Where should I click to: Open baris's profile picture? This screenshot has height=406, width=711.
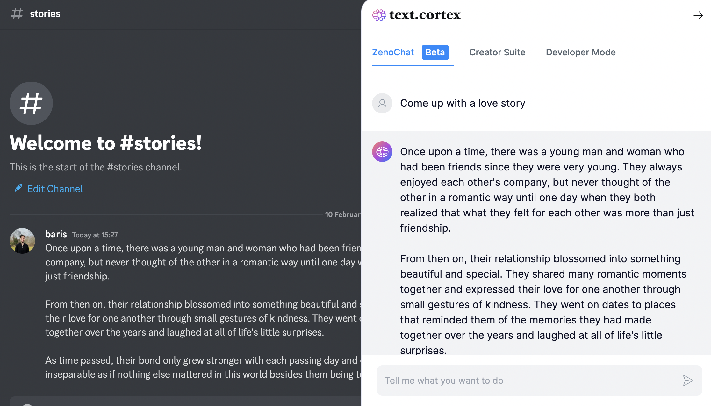pyautogui.click(x=22, y=241)
